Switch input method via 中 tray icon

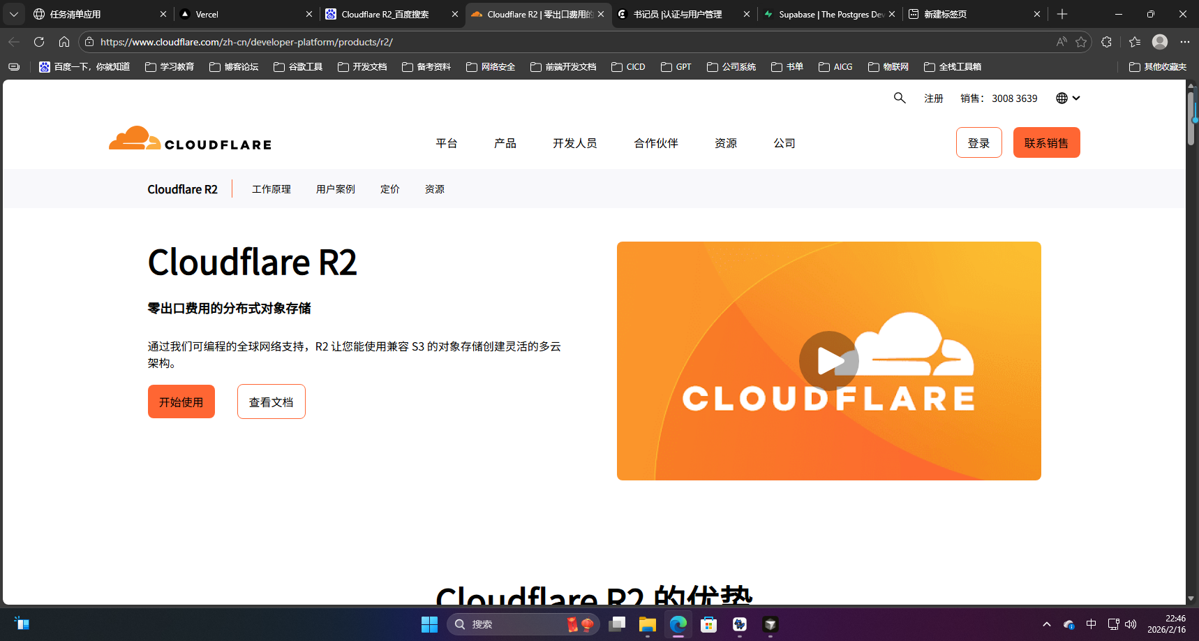coord(1092,624)
